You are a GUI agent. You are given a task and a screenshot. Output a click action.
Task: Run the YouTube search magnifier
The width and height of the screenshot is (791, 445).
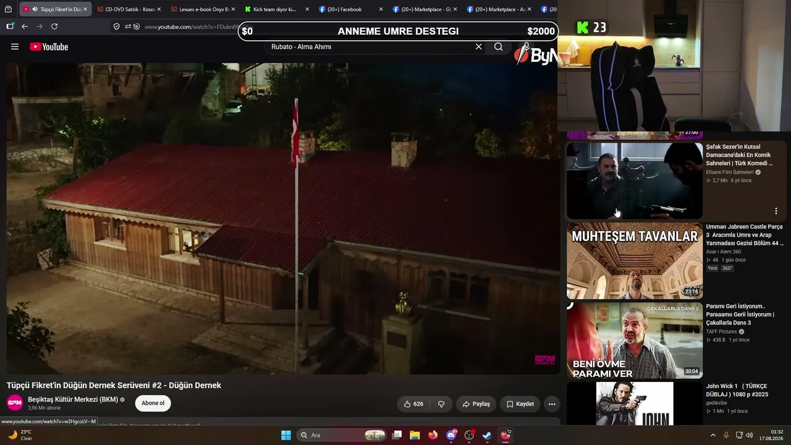click(498, 47)
